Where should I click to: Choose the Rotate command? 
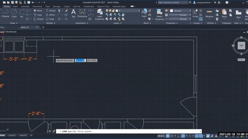click(x=51, y=10)
